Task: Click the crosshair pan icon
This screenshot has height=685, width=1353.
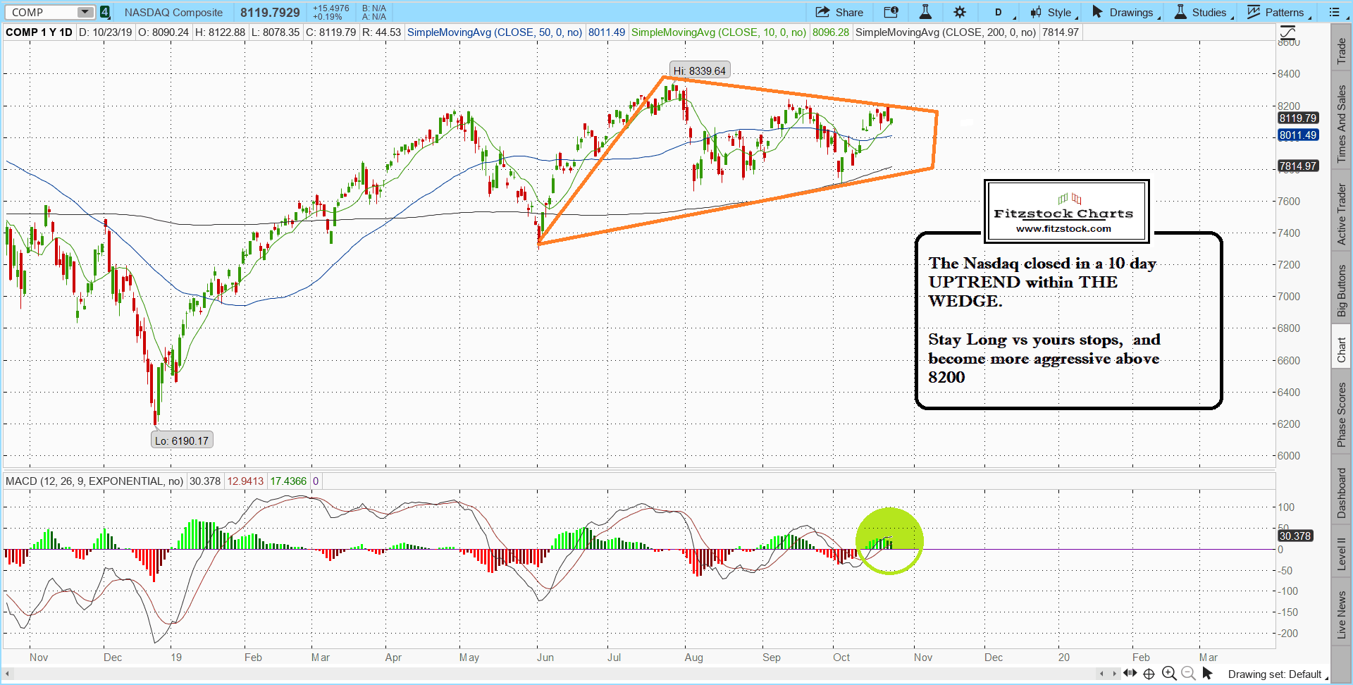Action: coord(1149,674)
